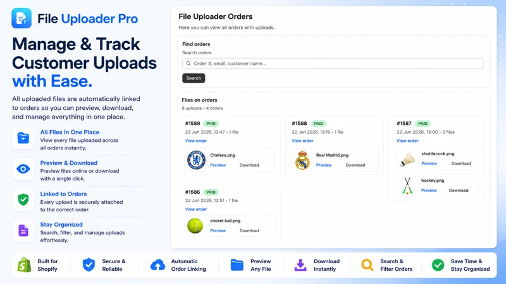Open View order for order #1587
This screenshot has width=506, height=284.
tap(407, 141)
